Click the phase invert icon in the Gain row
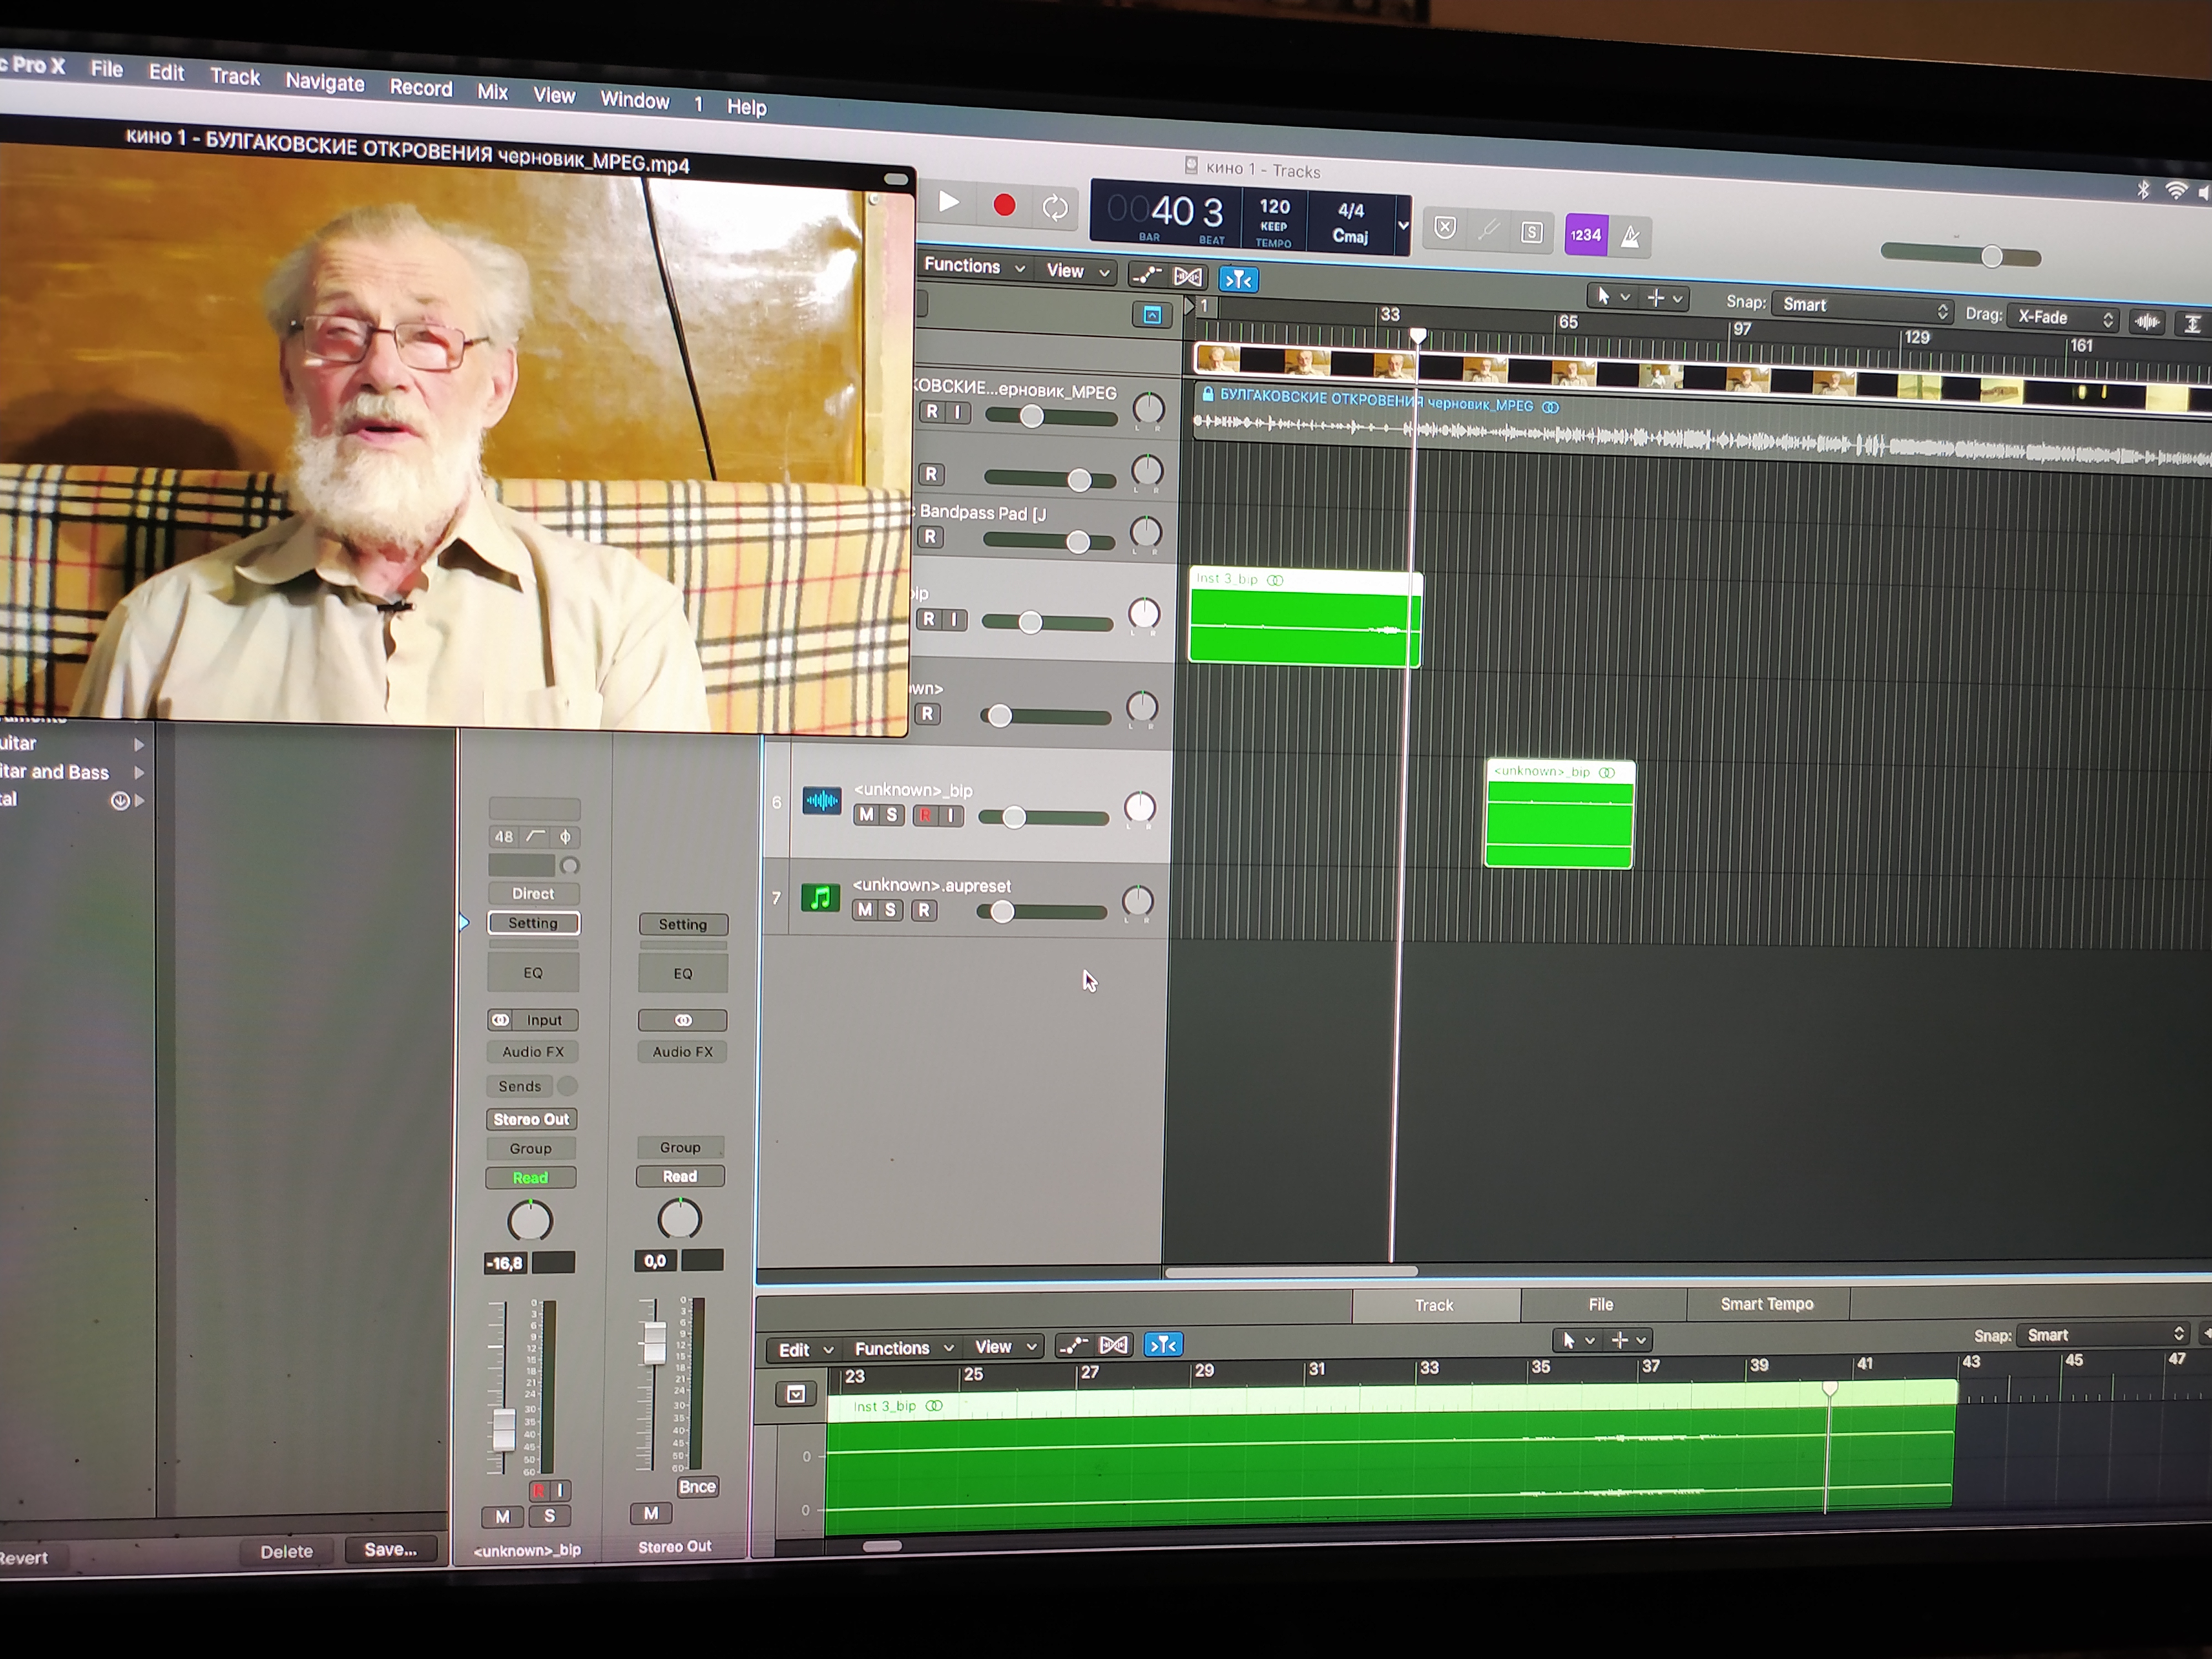Image resolution: width=2212 pixels, height=1659 pixels. click(x=565, y=837)
